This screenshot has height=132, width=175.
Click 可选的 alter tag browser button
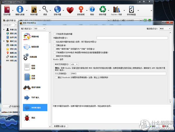point(11,106)
